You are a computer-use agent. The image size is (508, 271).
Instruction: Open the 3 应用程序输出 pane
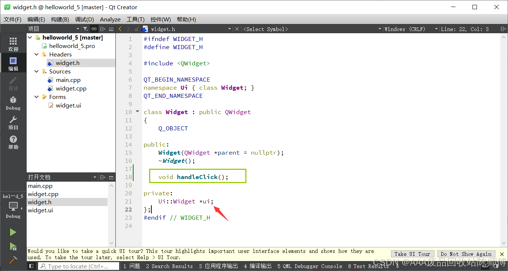click(219, 266)
